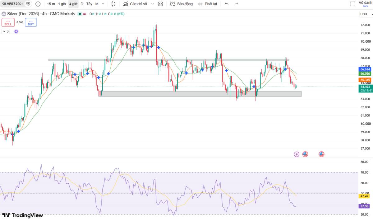Open the Các chỉ số indicators menu
Viewport: 373px width, 221px height.
point(135,4)
